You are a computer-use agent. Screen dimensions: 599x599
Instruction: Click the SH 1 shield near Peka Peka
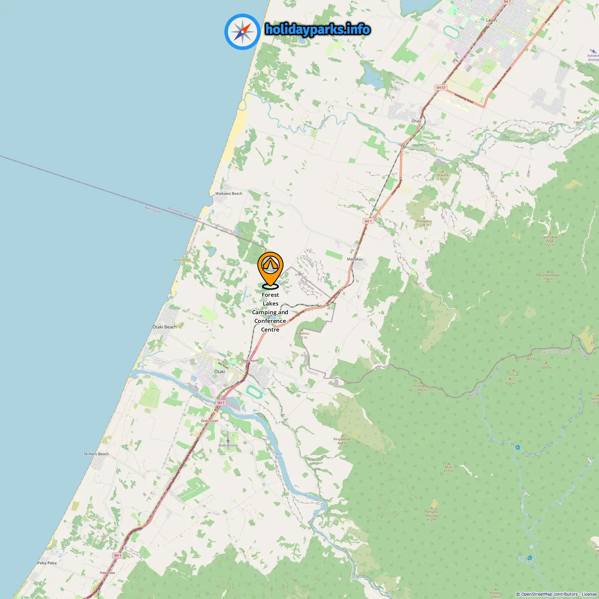pyautogui.click(x=118, y=555)
